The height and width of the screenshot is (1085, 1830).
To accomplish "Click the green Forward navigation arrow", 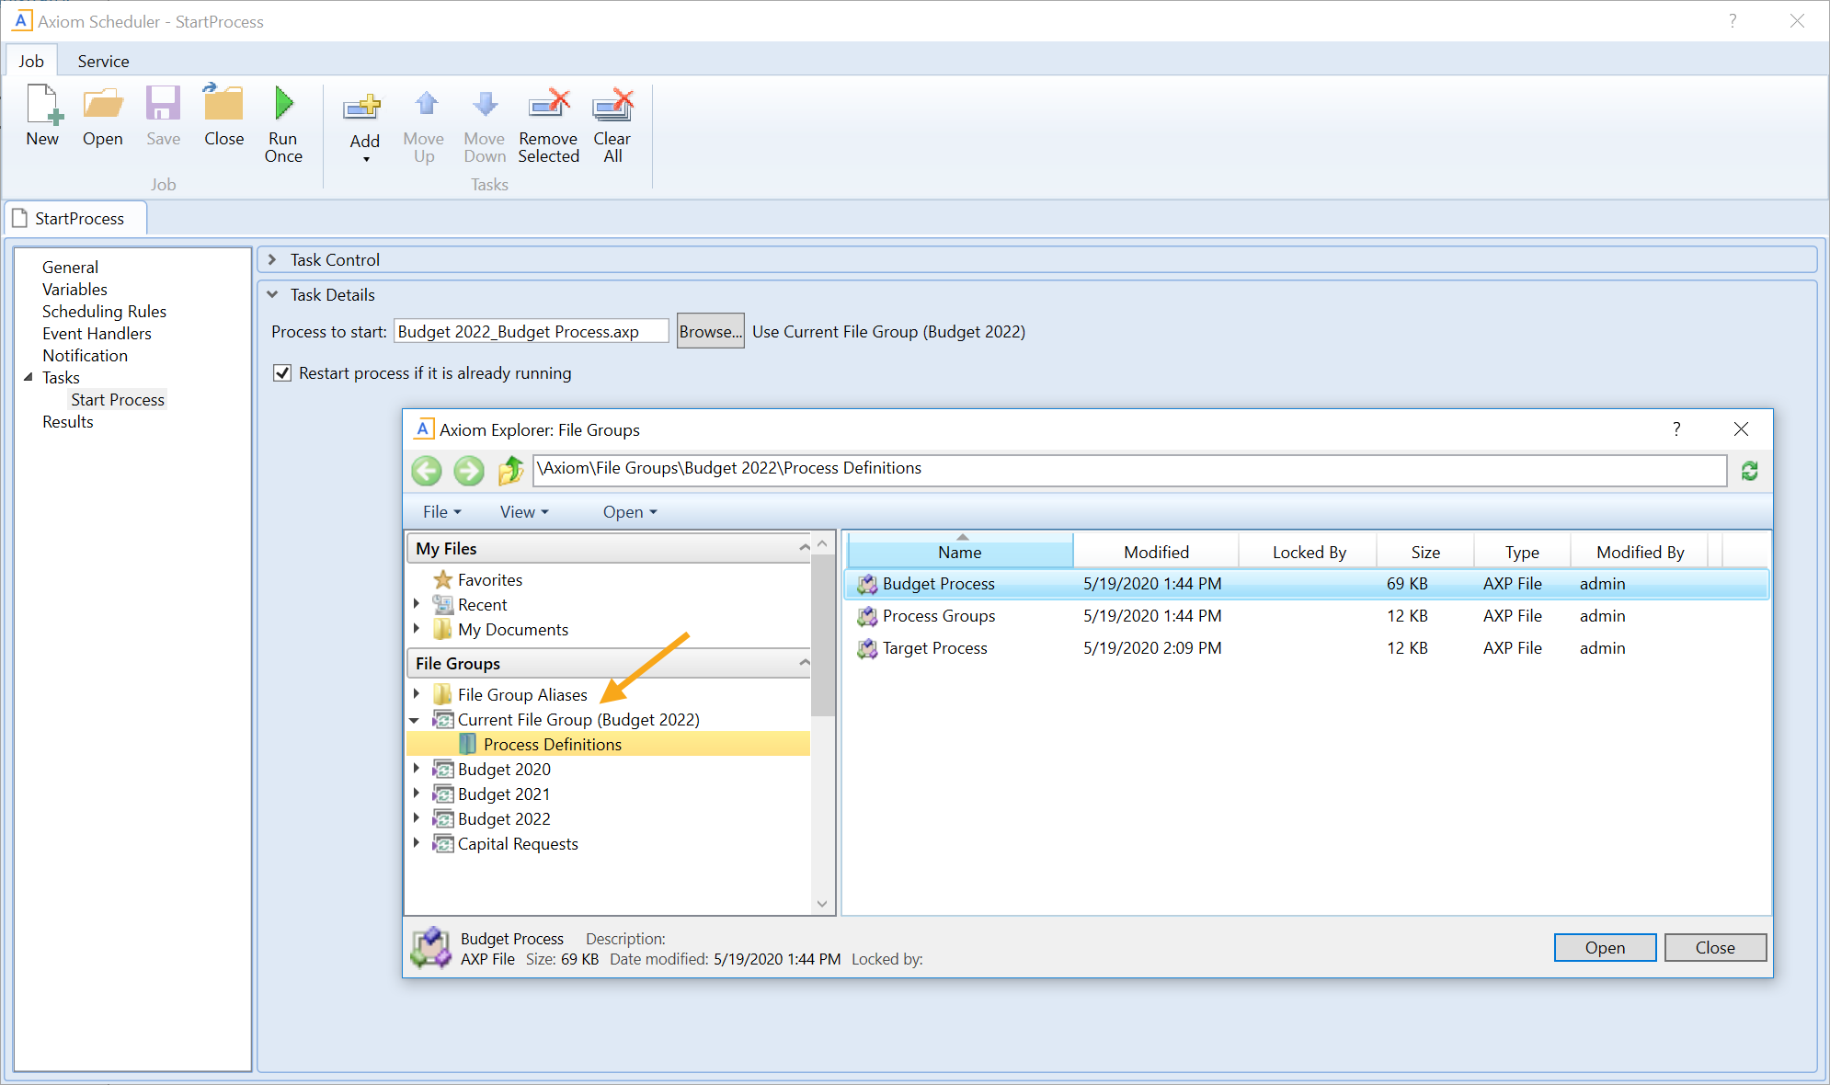I will (469, 471).
